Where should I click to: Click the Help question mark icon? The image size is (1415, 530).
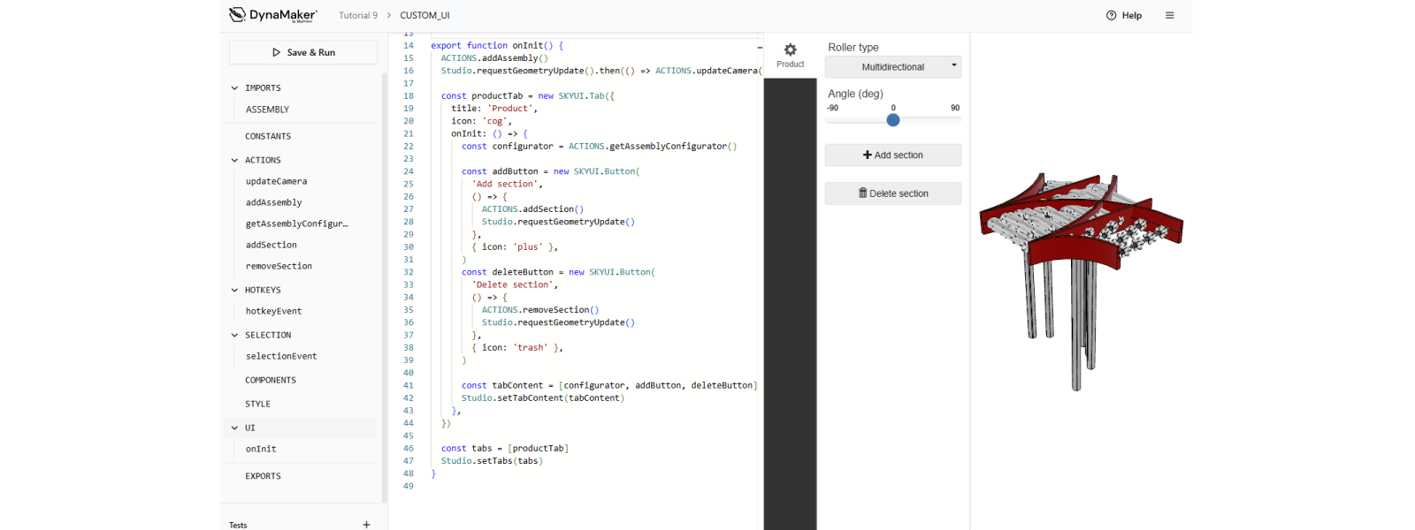[x=1112, y=15]
